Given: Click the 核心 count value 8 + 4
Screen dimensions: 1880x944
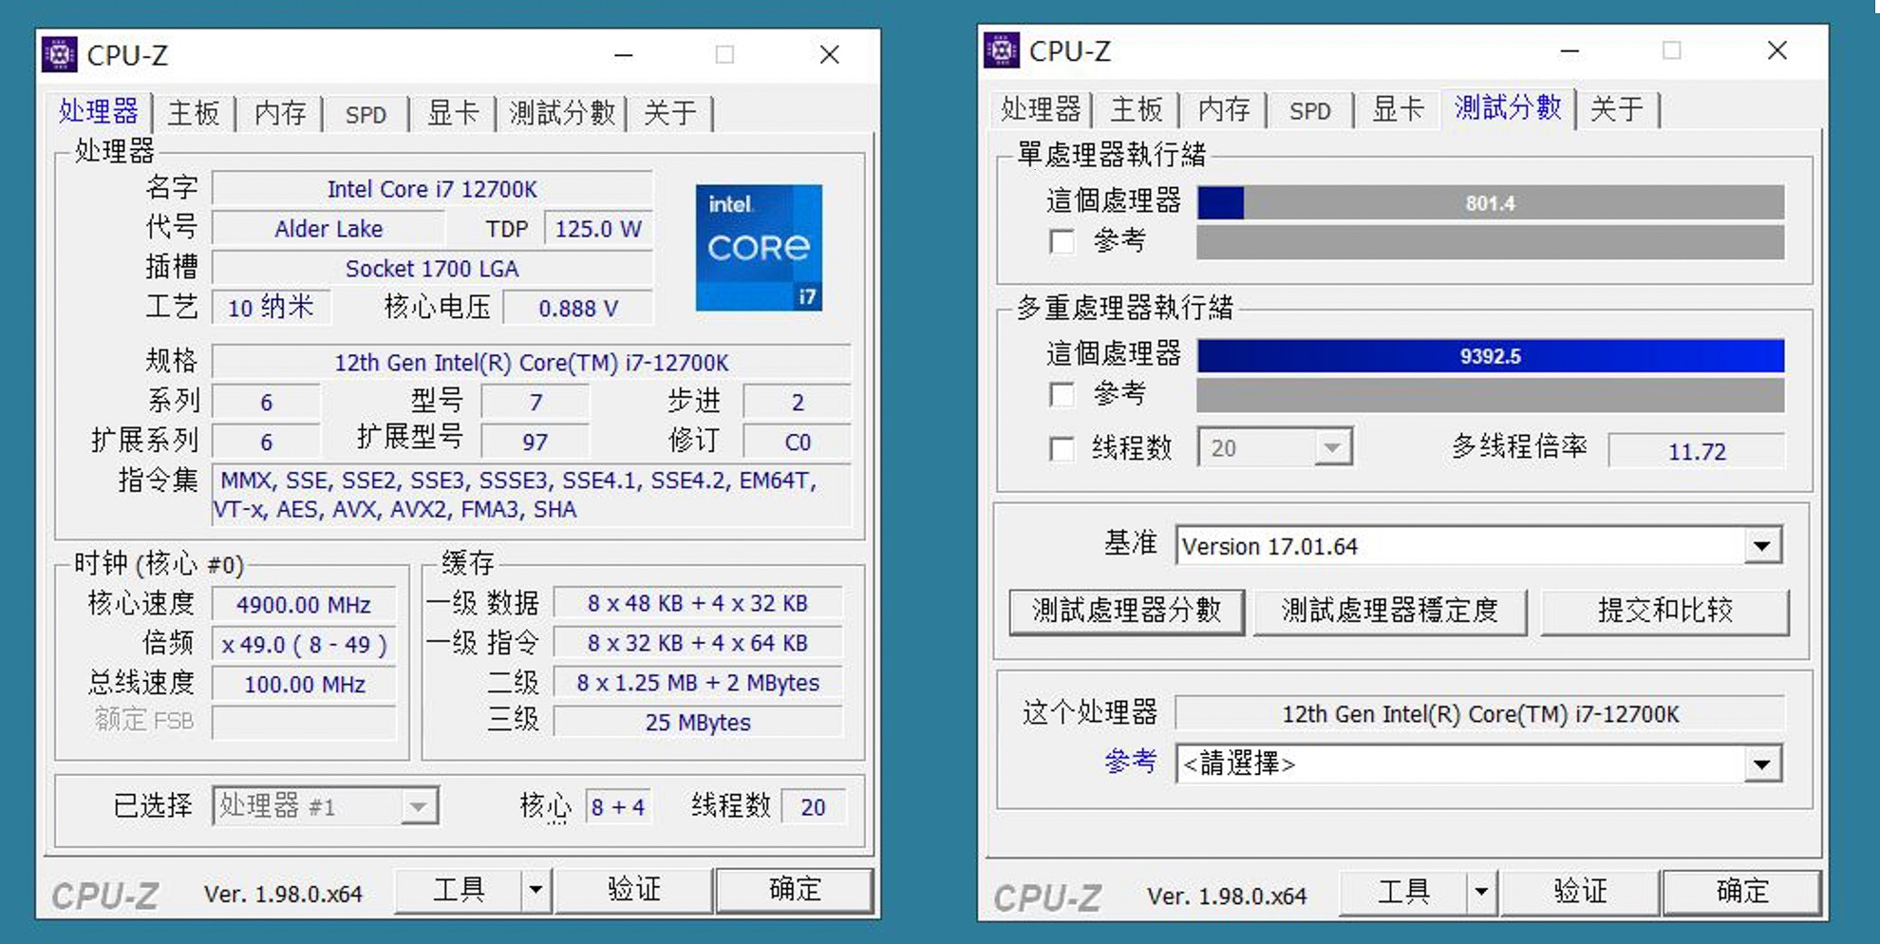Looking at the screenshot, I should pyautogui.click(x=618, y=807).
